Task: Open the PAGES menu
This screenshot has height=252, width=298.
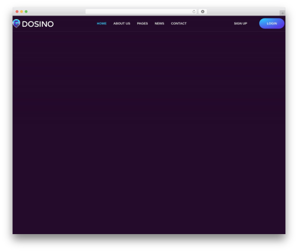Action: click(x=142, y=23)
